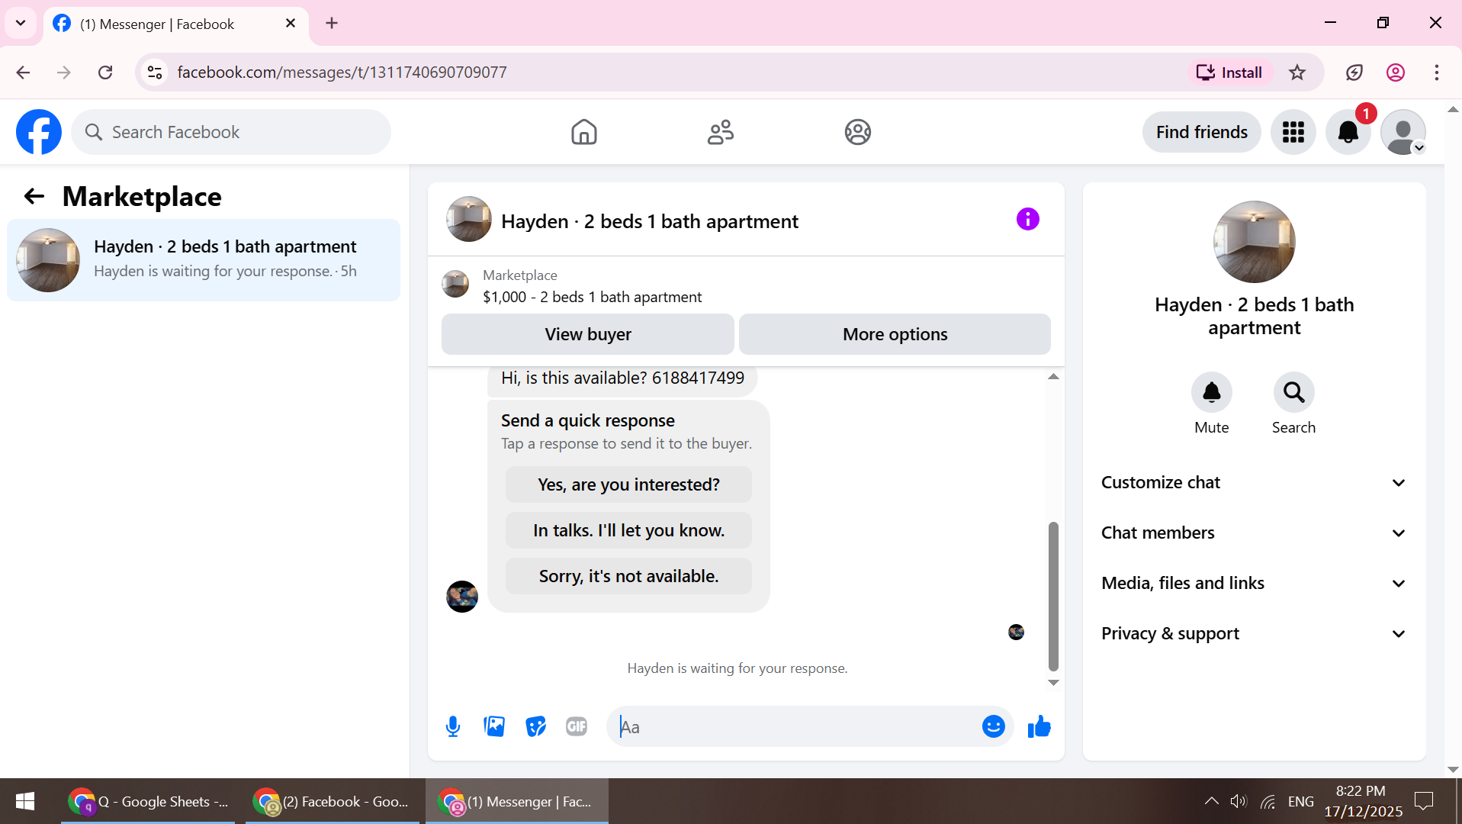The image size is (1462, 824).
Task: Click the buyer avatar beside quick responses
Action: click(x=462, y=597)
